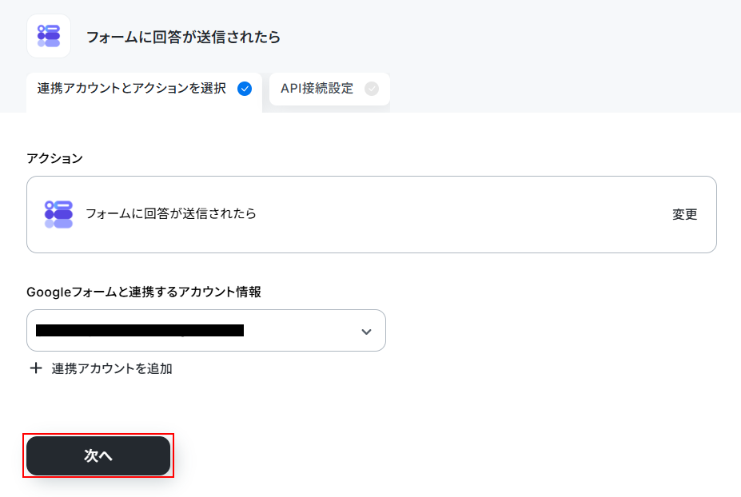This screenshot has width=741, height=497.
Task: Click the redacted account name in dropdown
Action: (140, 330)
